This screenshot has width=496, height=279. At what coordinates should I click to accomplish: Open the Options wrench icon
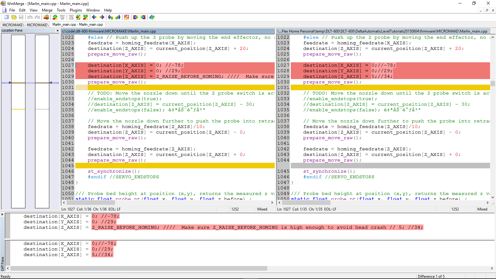pos(127,17)
